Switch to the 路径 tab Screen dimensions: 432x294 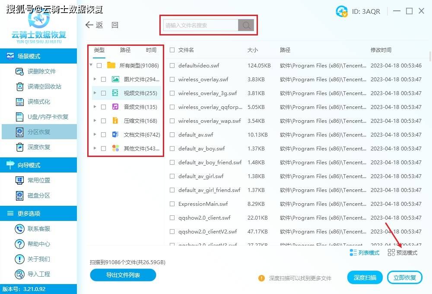125,50
